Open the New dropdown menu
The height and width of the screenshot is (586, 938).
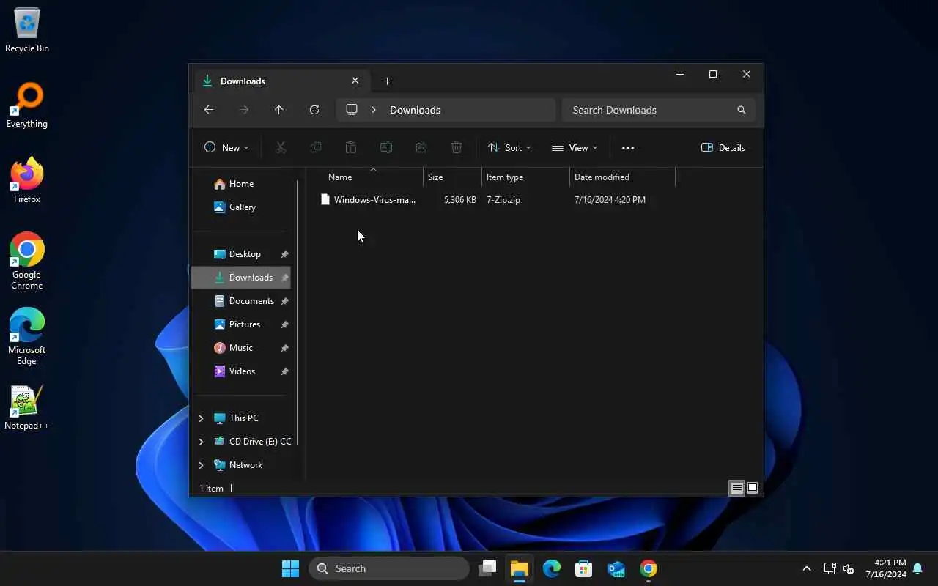[x=226, y=147]
